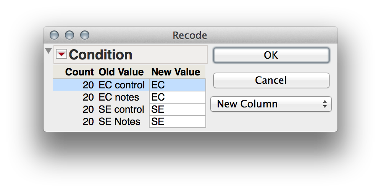This screenshot has height=192, width=381.
Task: Click the Old Value column header
Action: [x=121, y=72]
